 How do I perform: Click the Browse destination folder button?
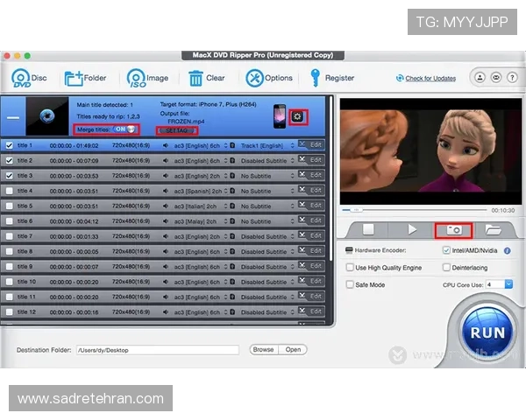click(263, 349)
